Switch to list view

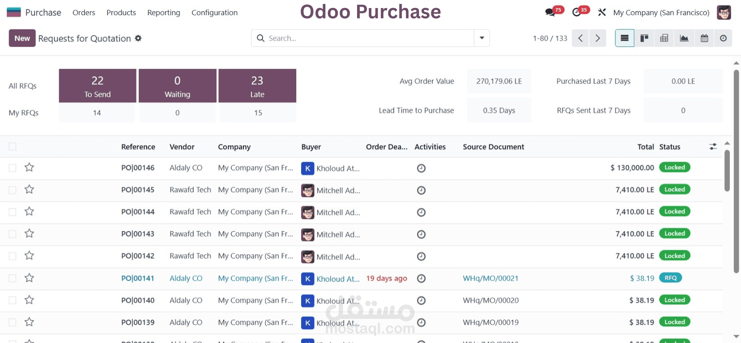(x=625, y=38)
